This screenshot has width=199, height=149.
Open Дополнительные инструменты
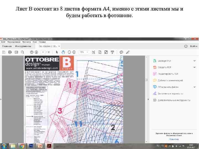click(x=172, y=100)
